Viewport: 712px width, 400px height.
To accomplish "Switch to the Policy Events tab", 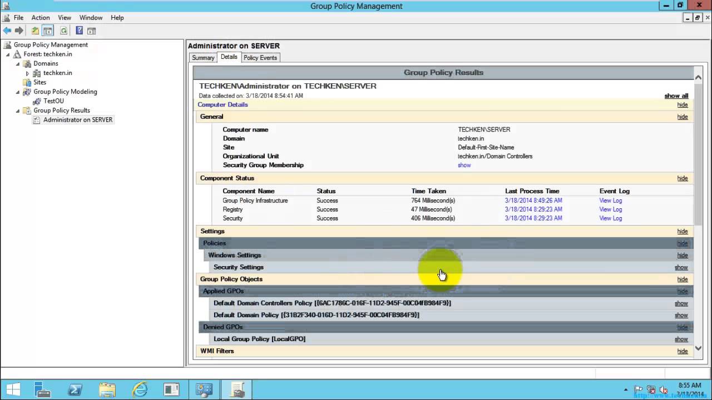I will (x=260, y=58).
